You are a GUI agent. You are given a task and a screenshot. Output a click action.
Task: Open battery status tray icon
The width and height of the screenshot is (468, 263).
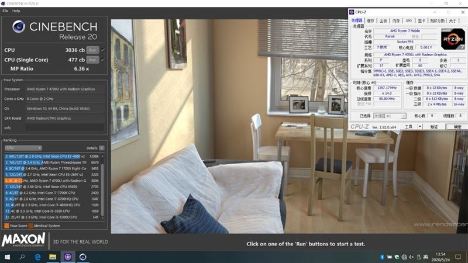point(390,257)
